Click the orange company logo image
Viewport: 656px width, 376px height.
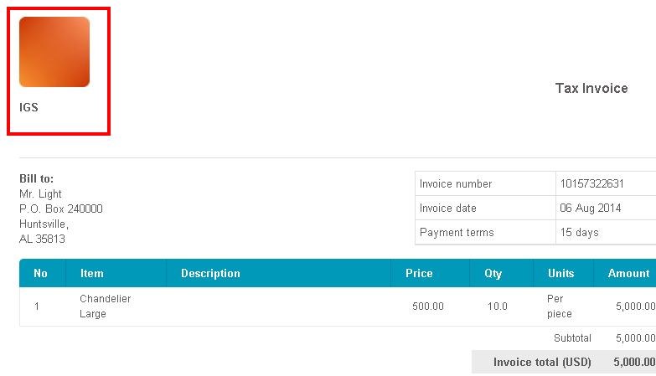tap(54, 52)
